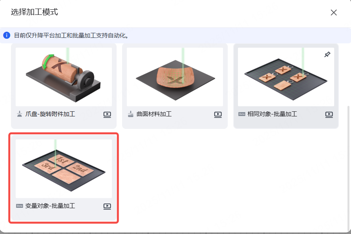Play video tutorial for 变量对象-批量加工
This screenshot has width=351, height=234.
tap(107, 206)
